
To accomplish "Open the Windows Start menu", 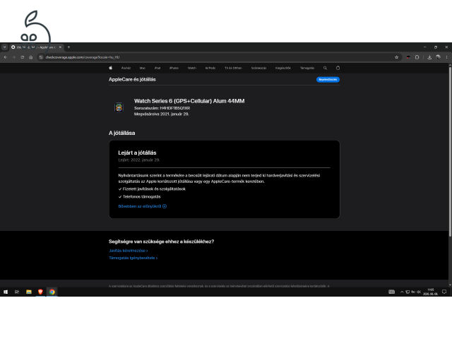I will click(x=6, y=292).
